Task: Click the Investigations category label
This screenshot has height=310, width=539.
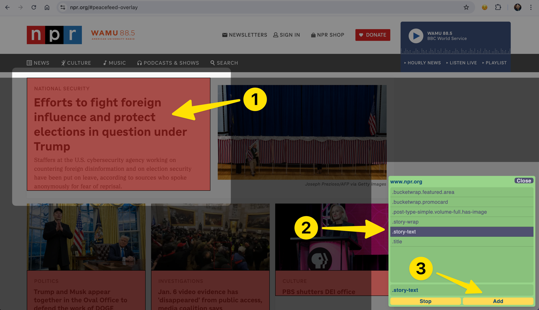Action: 181,281
